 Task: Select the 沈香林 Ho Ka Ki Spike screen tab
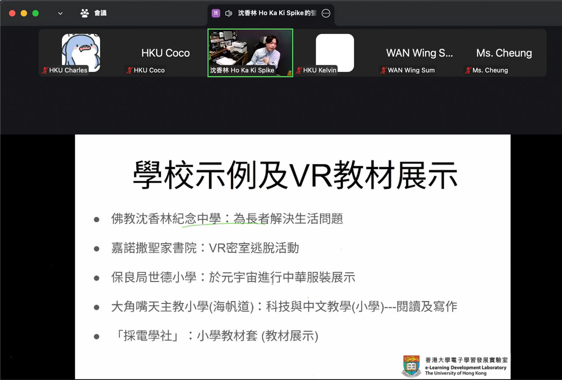277,13
